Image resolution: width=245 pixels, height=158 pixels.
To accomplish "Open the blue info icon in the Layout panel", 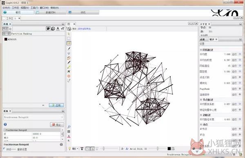I will (5, 124).
